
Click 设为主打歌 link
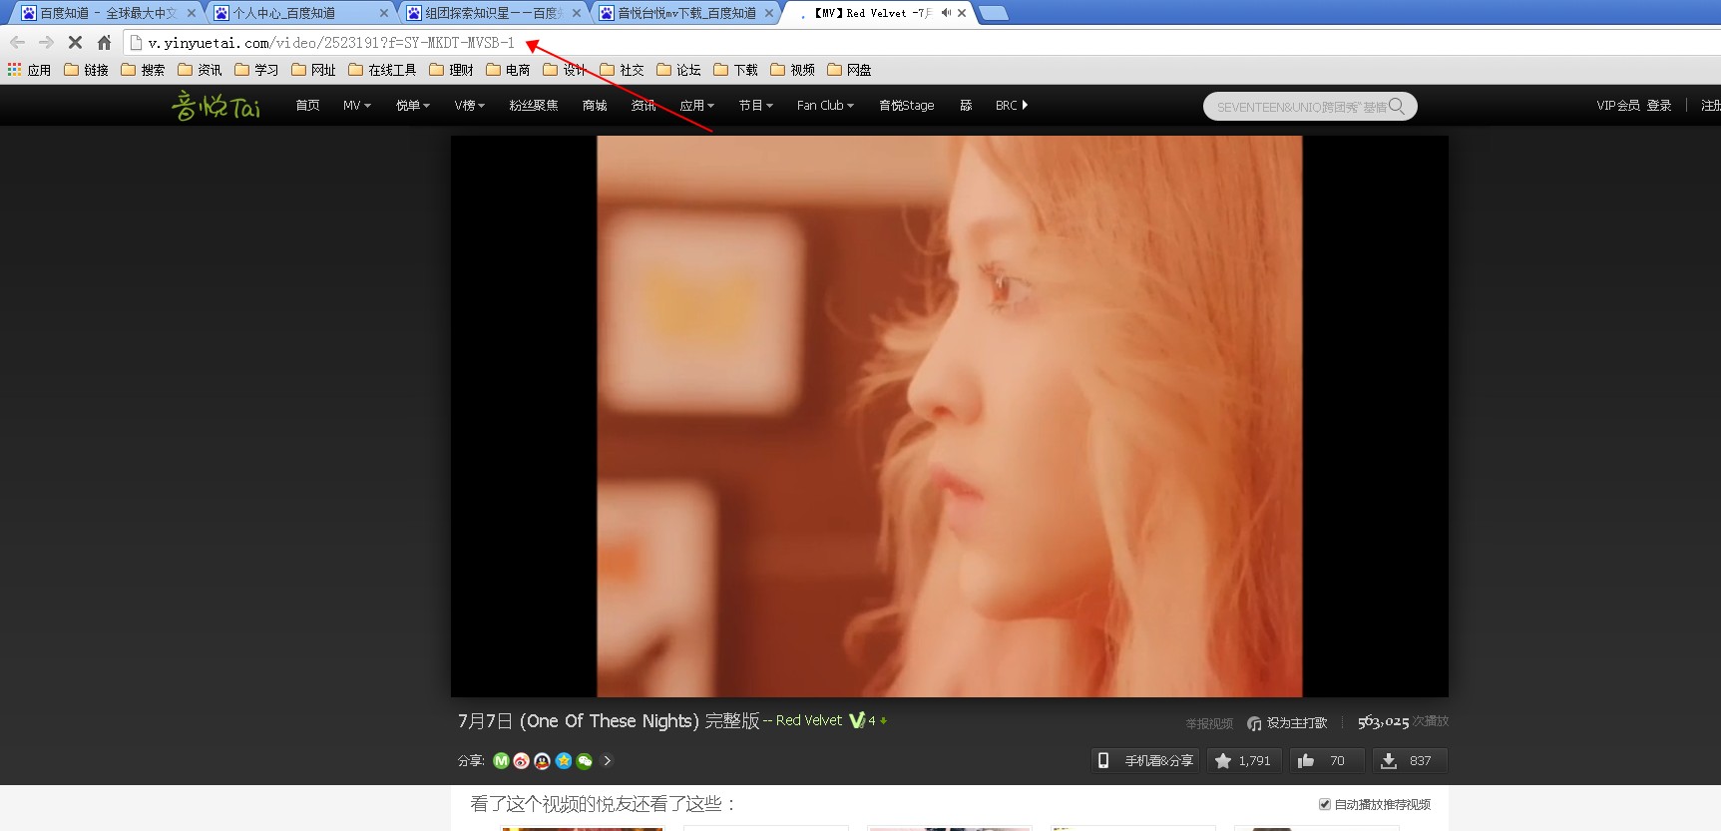1287,723
